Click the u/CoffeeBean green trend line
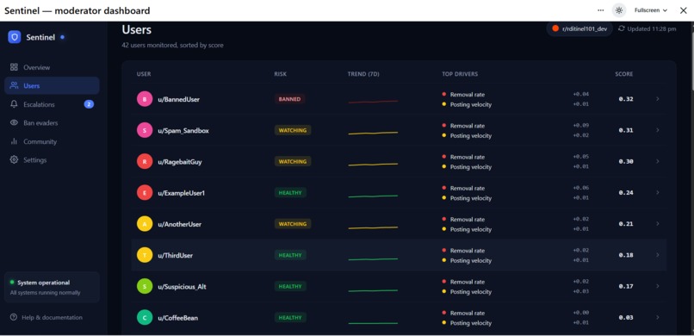This screenshot has width=694, height=336. pos(373,323)
